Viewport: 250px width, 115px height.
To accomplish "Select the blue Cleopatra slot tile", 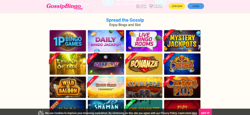I will [x=182, y=64].
